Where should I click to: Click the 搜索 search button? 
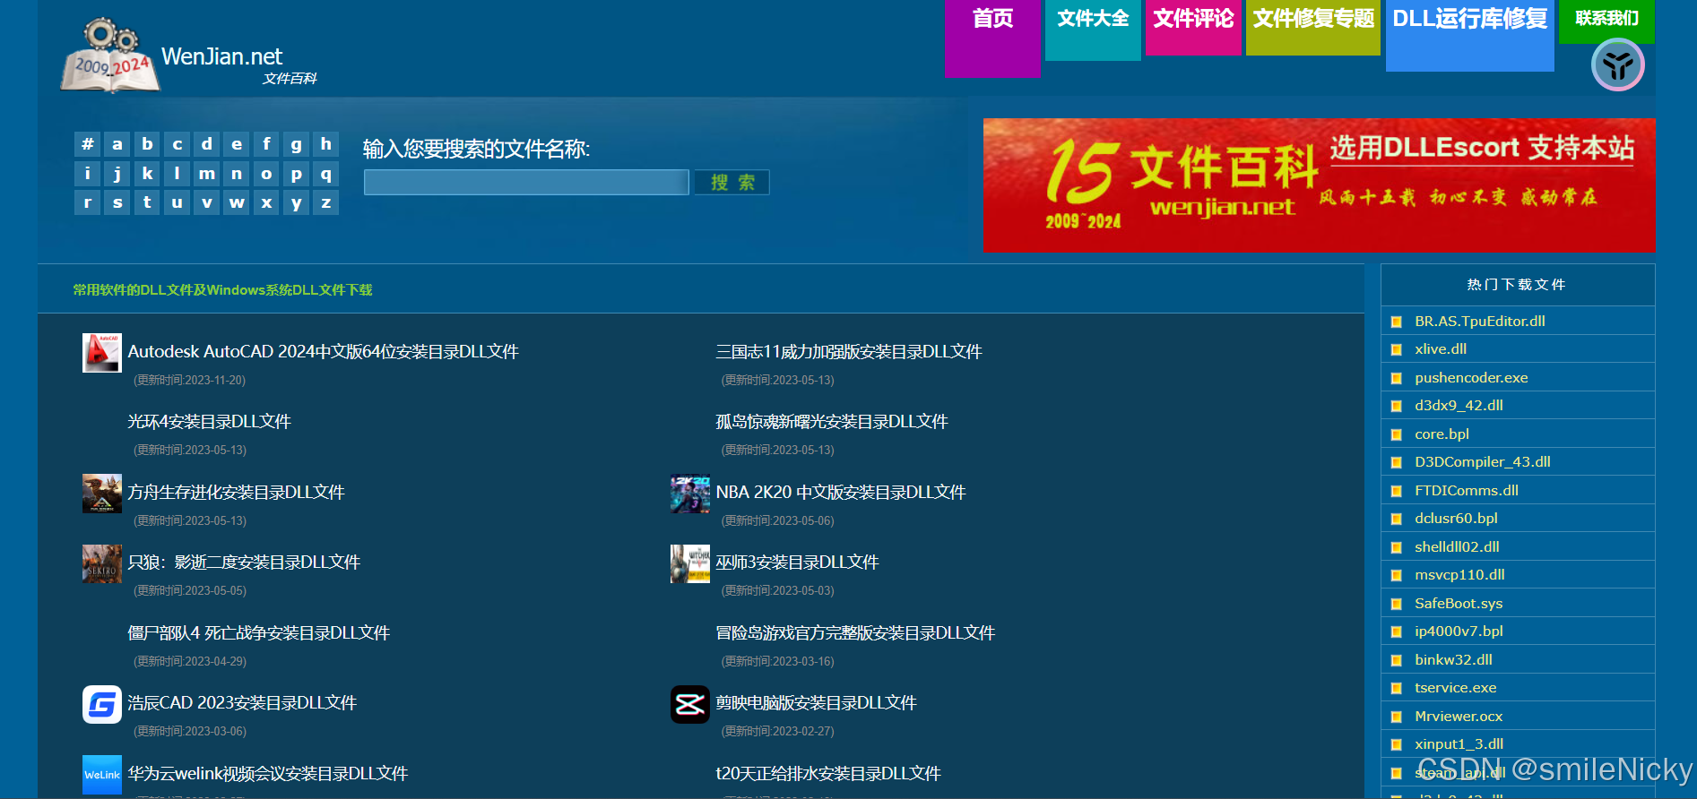click(732, 183)
